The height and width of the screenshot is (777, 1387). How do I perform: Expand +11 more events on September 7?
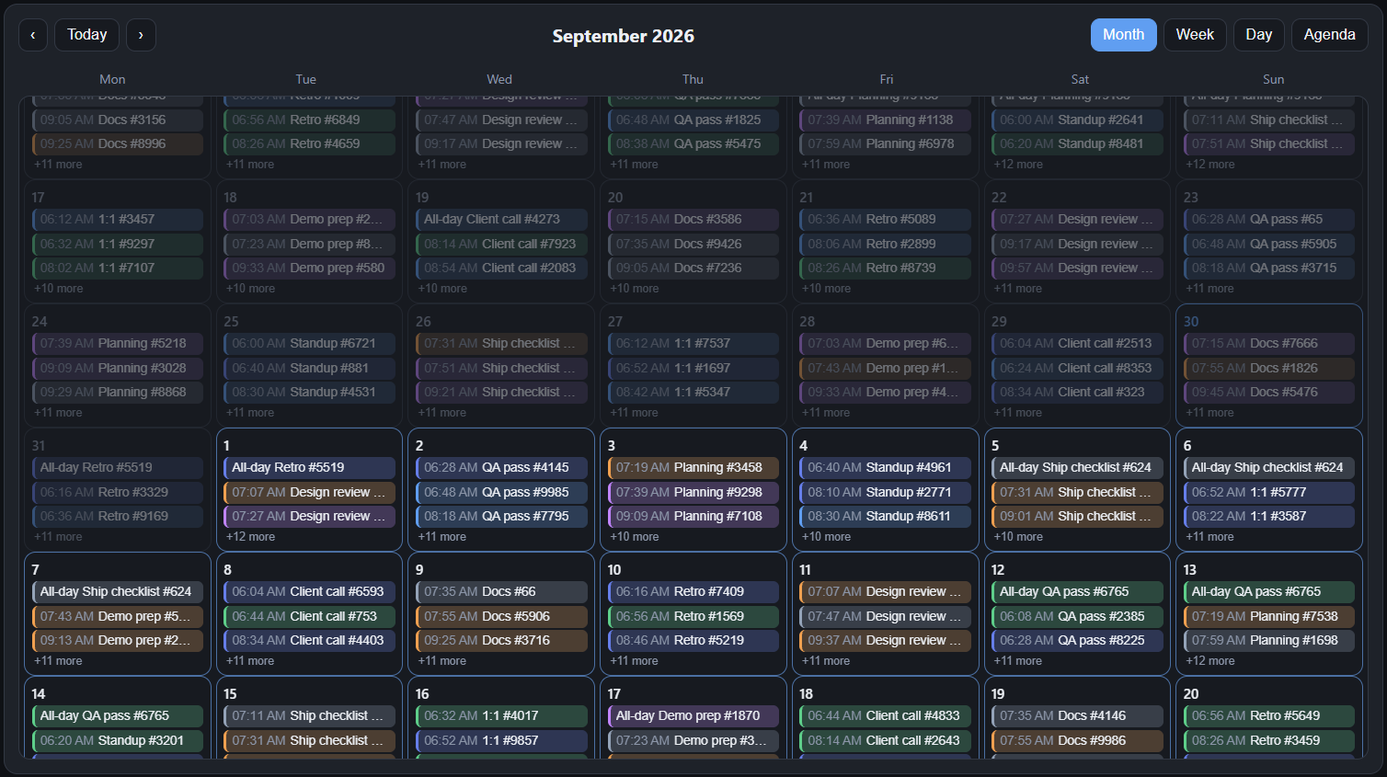(58, 661)
